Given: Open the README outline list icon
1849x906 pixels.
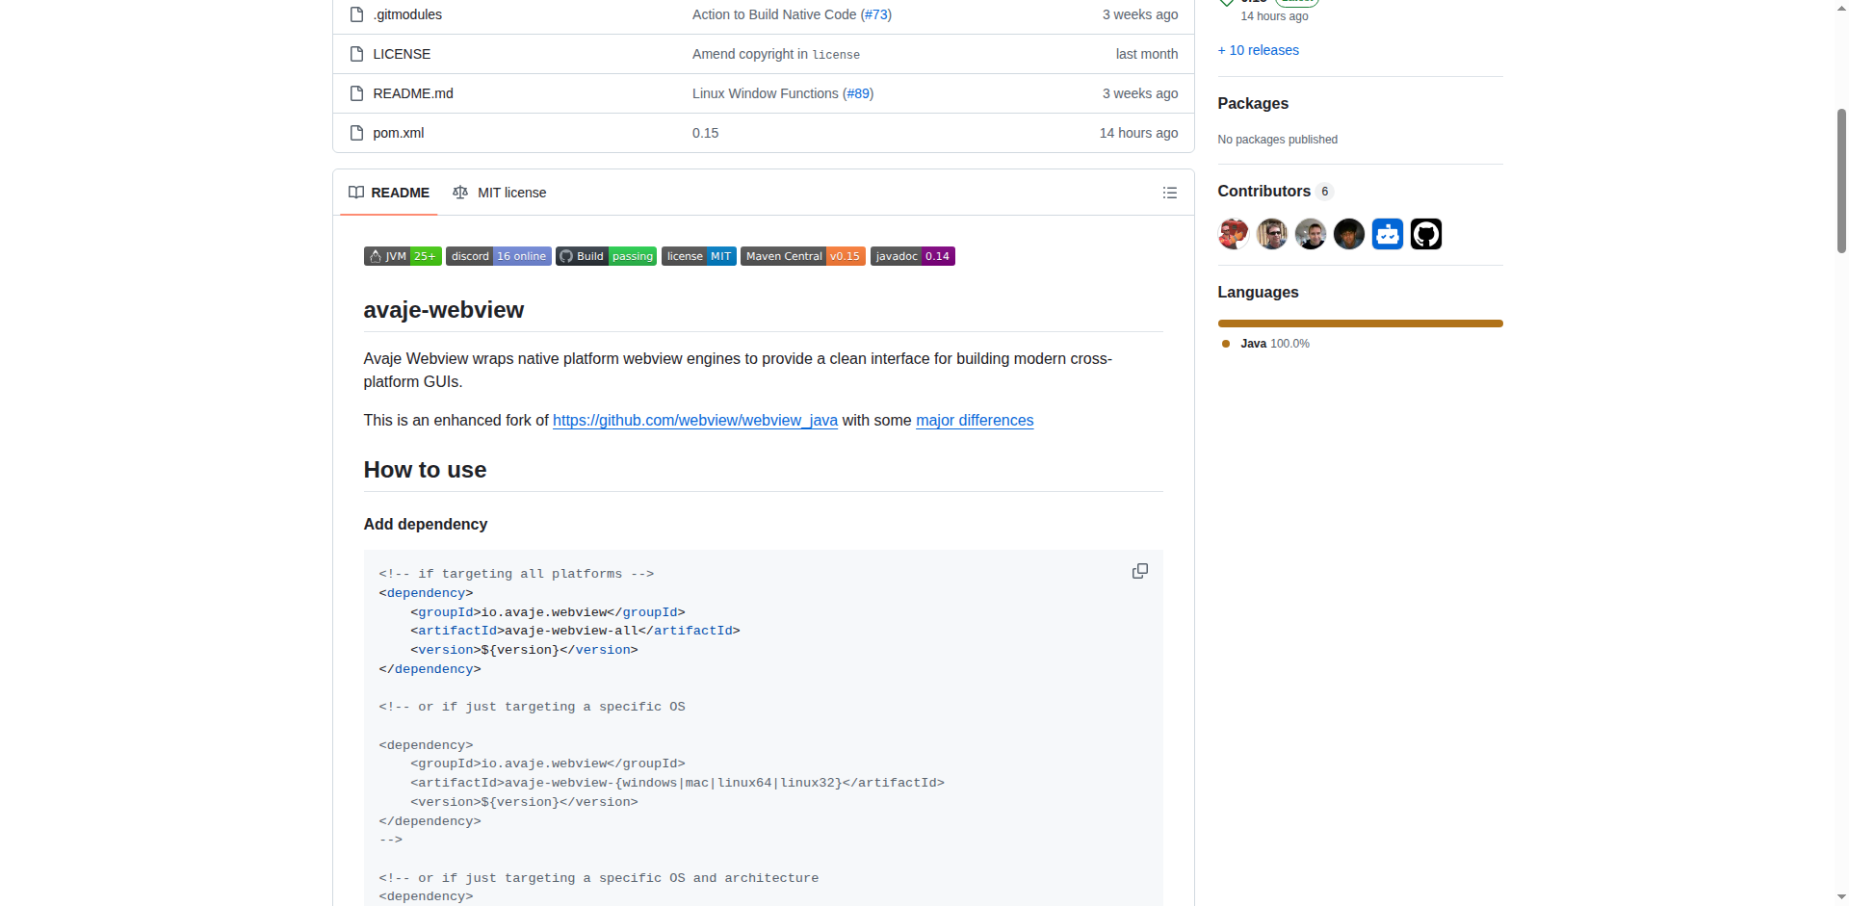Looking at the screenshot, I should (x=1169, y=193).
